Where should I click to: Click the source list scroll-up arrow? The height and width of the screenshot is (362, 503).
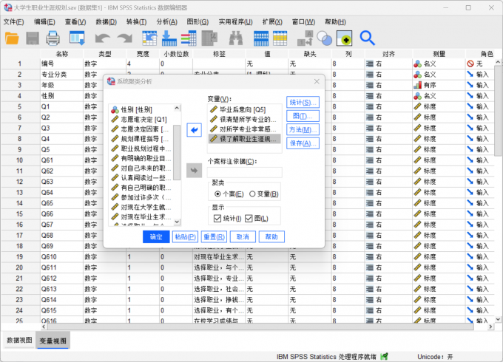(x=177, y=109)
